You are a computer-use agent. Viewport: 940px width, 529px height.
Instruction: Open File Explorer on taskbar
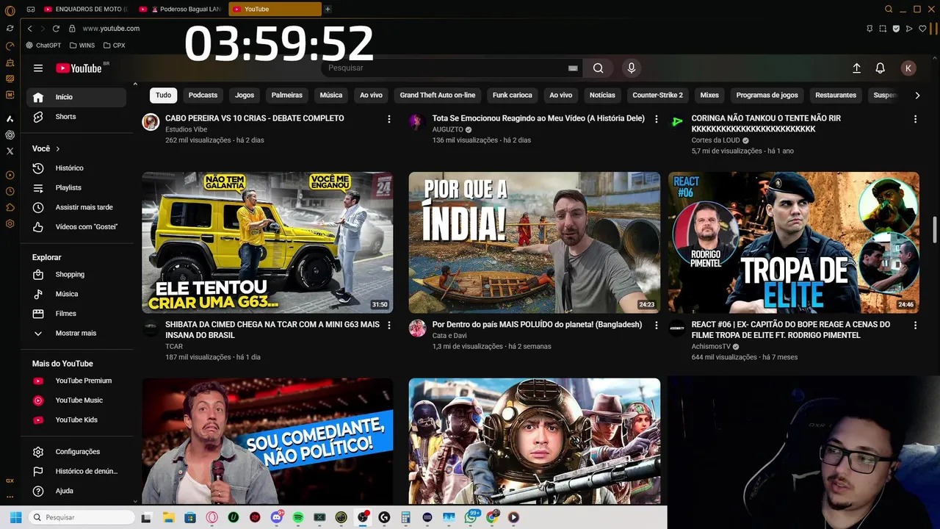click(x=167, y=517)
